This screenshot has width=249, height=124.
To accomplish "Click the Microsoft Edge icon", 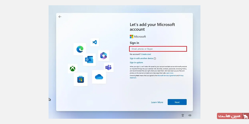I will [80, 49].
